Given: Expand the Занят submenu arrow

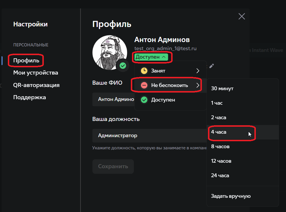Looking at the screenshot, I should (198, 71).
